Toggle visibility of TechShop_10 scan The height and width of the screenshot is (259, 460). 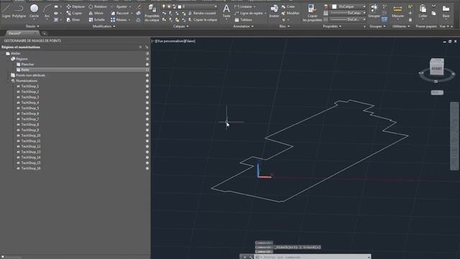point(147,135)
